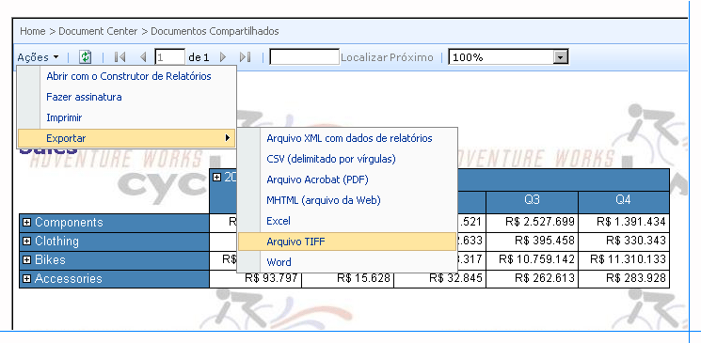The height and width of the screenshot is (343, 701).
Task: Select the R$ 10.759.142 cell
Action: pyautogui.click(x=532, y=259)
